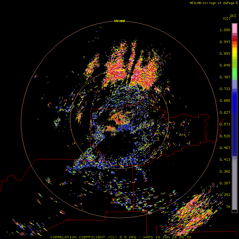Select the 0.680 legend value

(225, 101)
